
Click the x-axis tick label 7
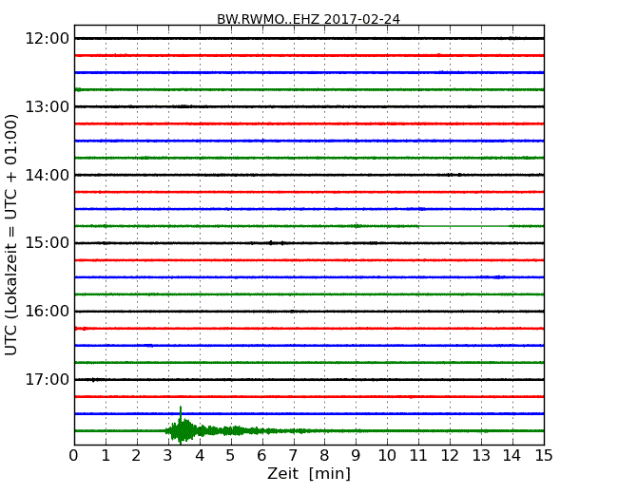[x=293, y=456]
